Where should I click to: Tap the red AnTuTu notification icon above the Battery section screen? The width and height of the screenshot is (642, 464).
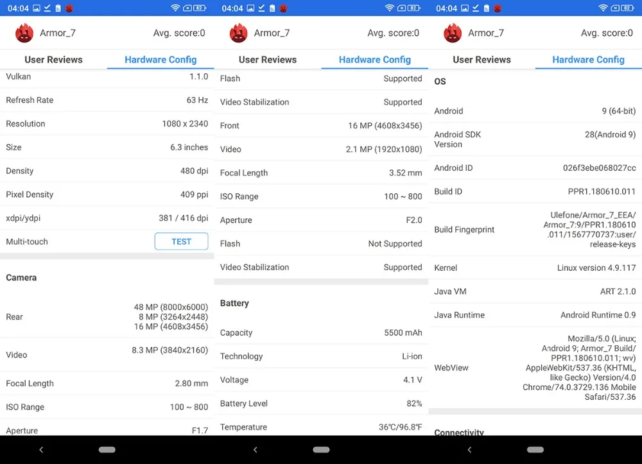click(x=283, y=8)
